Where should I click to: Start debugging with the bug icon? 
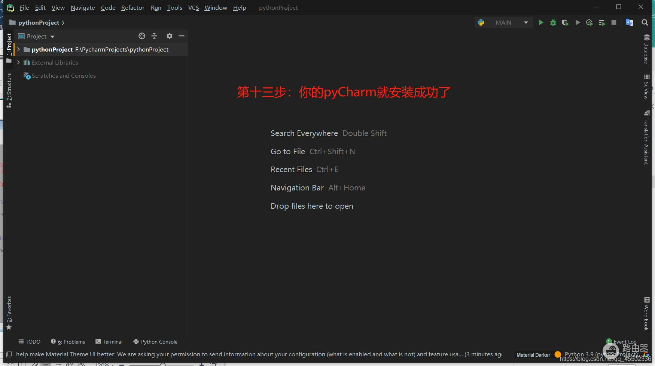(x=553, y=23)
